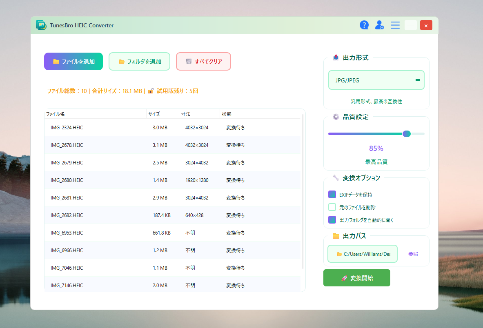Toggle 出力フォルダを自動的に開く checkbox
The height and width of the screenshot is (328, 483).
click(332, 220)
